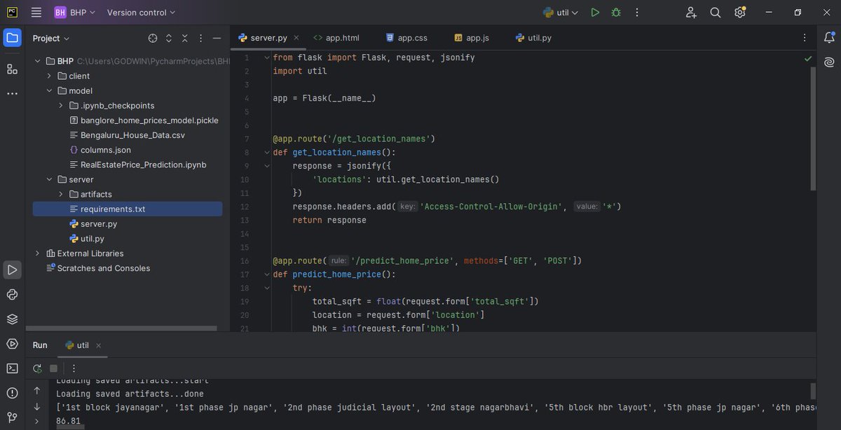Open the Services tool window icon
This screenshot has height=430, width=841.
coord(12,343)
